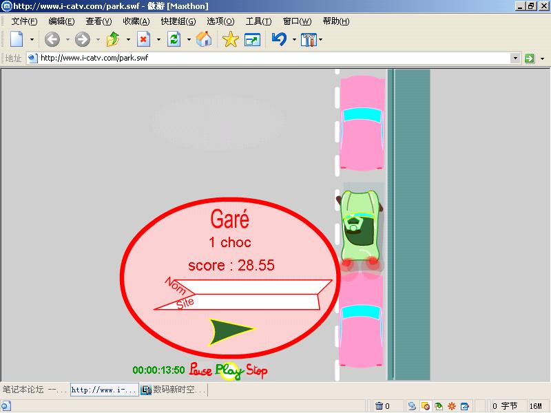The width and height of the screenshot is (551, 413).
Task: Open the 窗口(W) menu
Action: 298,21
